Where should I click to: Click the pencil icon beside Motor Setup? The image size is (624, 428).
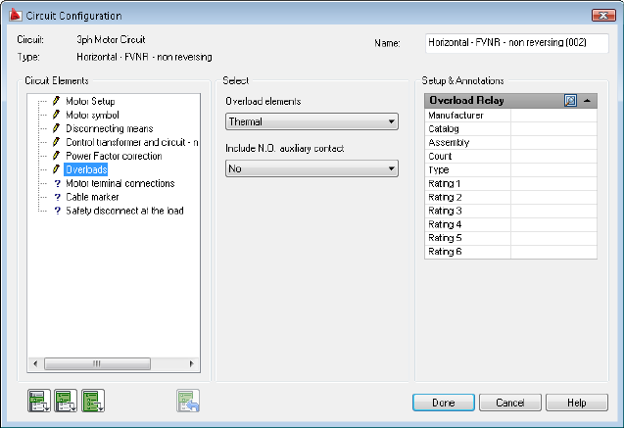[x=57, y=101]
